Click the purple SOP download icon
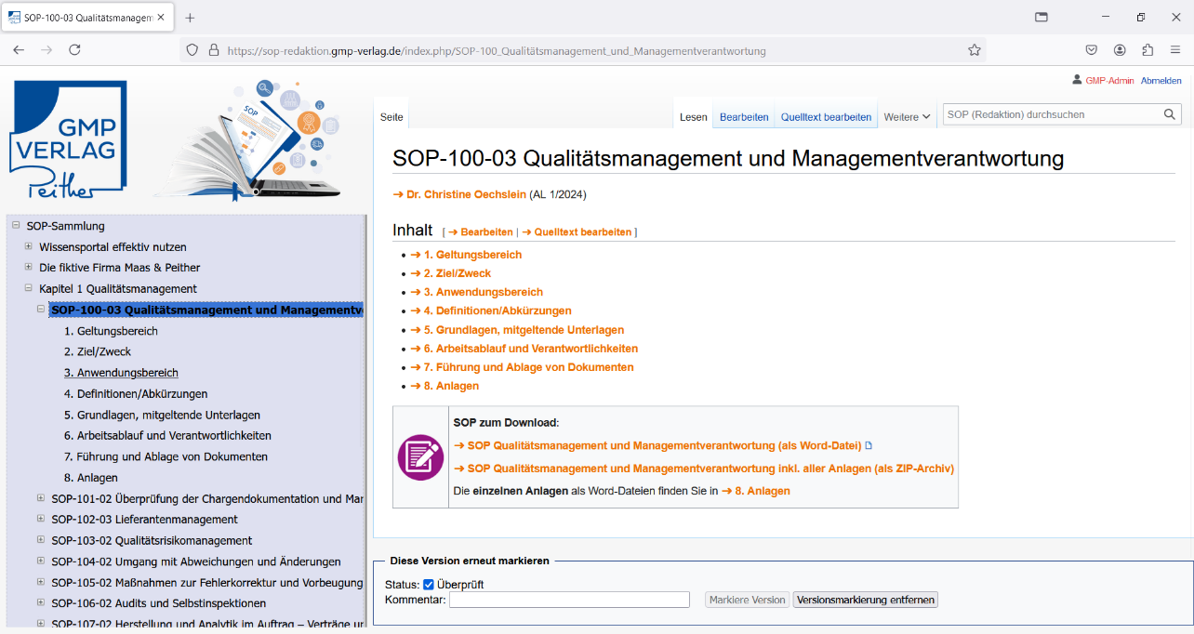The width and height of the screenshot is (1194, 634). tap(420, 457)
